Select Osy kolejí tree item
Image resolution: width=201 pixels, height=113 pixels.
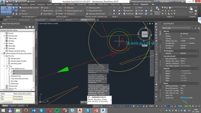click(14, 81)
